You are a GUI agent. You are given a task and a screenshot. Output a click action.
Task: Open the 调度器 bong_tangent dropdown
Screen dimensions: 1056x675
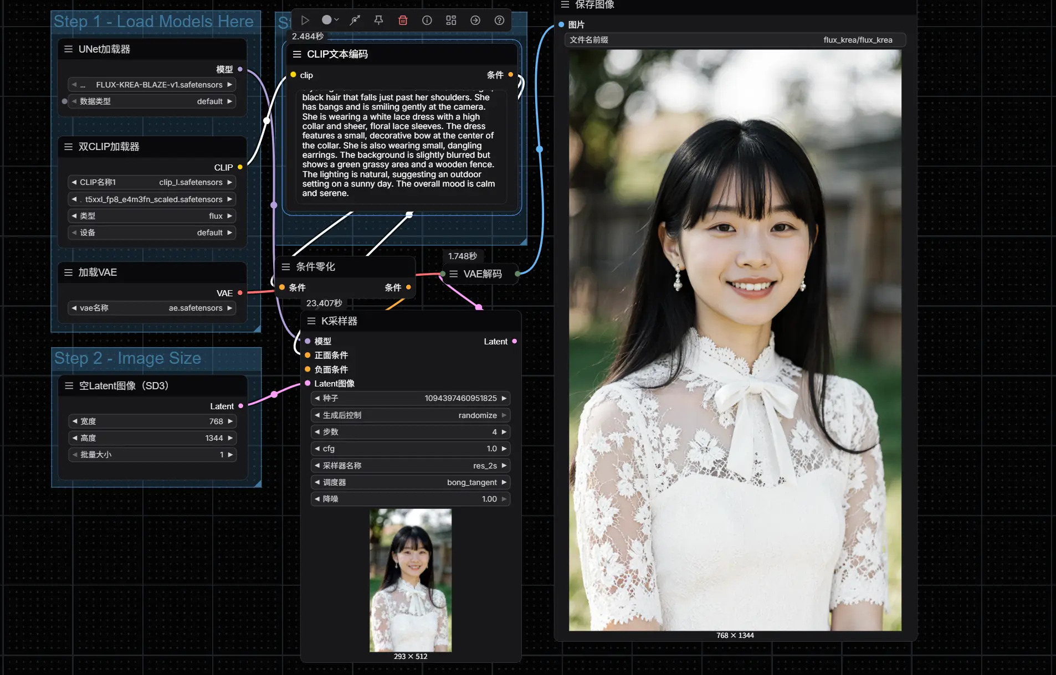click(410, 482)
